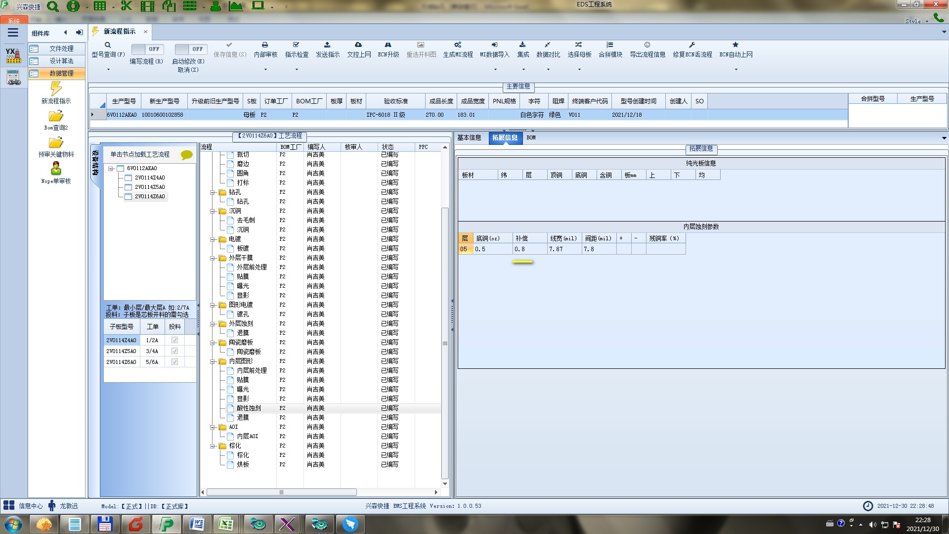
Task: Click the 文控上网 cloud icon
Action: [x=358, y=45]
